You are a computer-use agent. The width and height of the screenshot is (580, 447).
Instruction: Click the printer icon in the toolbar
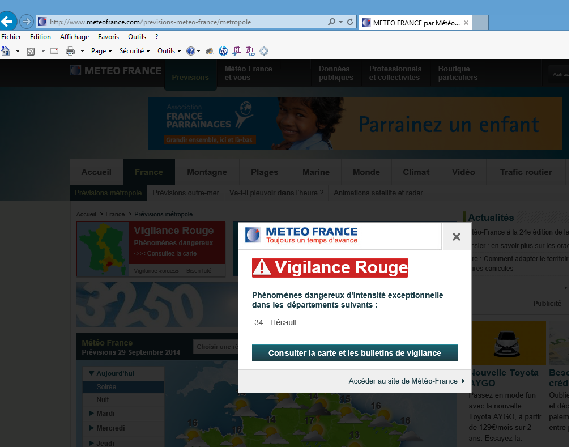(x=70, y=51)
